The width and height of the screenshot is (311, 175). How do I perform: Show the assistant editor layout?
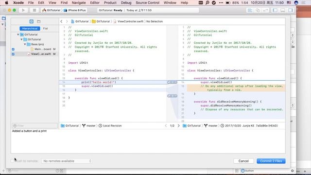click(x=258, y=10)
